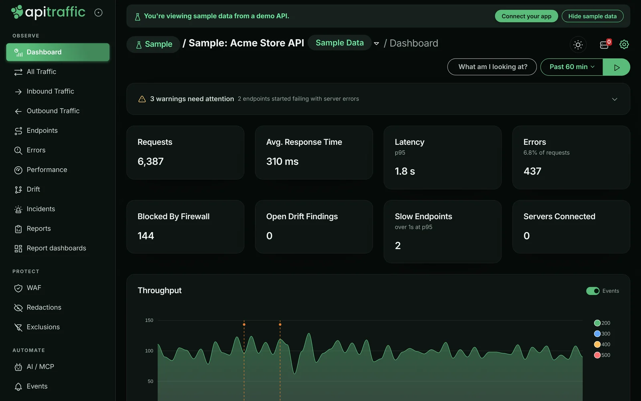Open the Requests 6,387 card
641x401 pixels.
pyautogui.click(x=185, y=153)
